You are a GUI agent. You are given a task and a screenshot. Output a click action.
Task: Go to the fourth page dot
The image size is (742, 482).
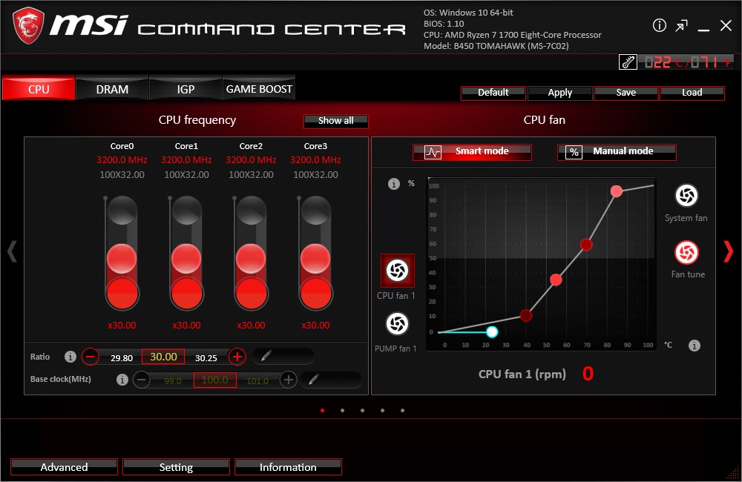tap(382, 411)
